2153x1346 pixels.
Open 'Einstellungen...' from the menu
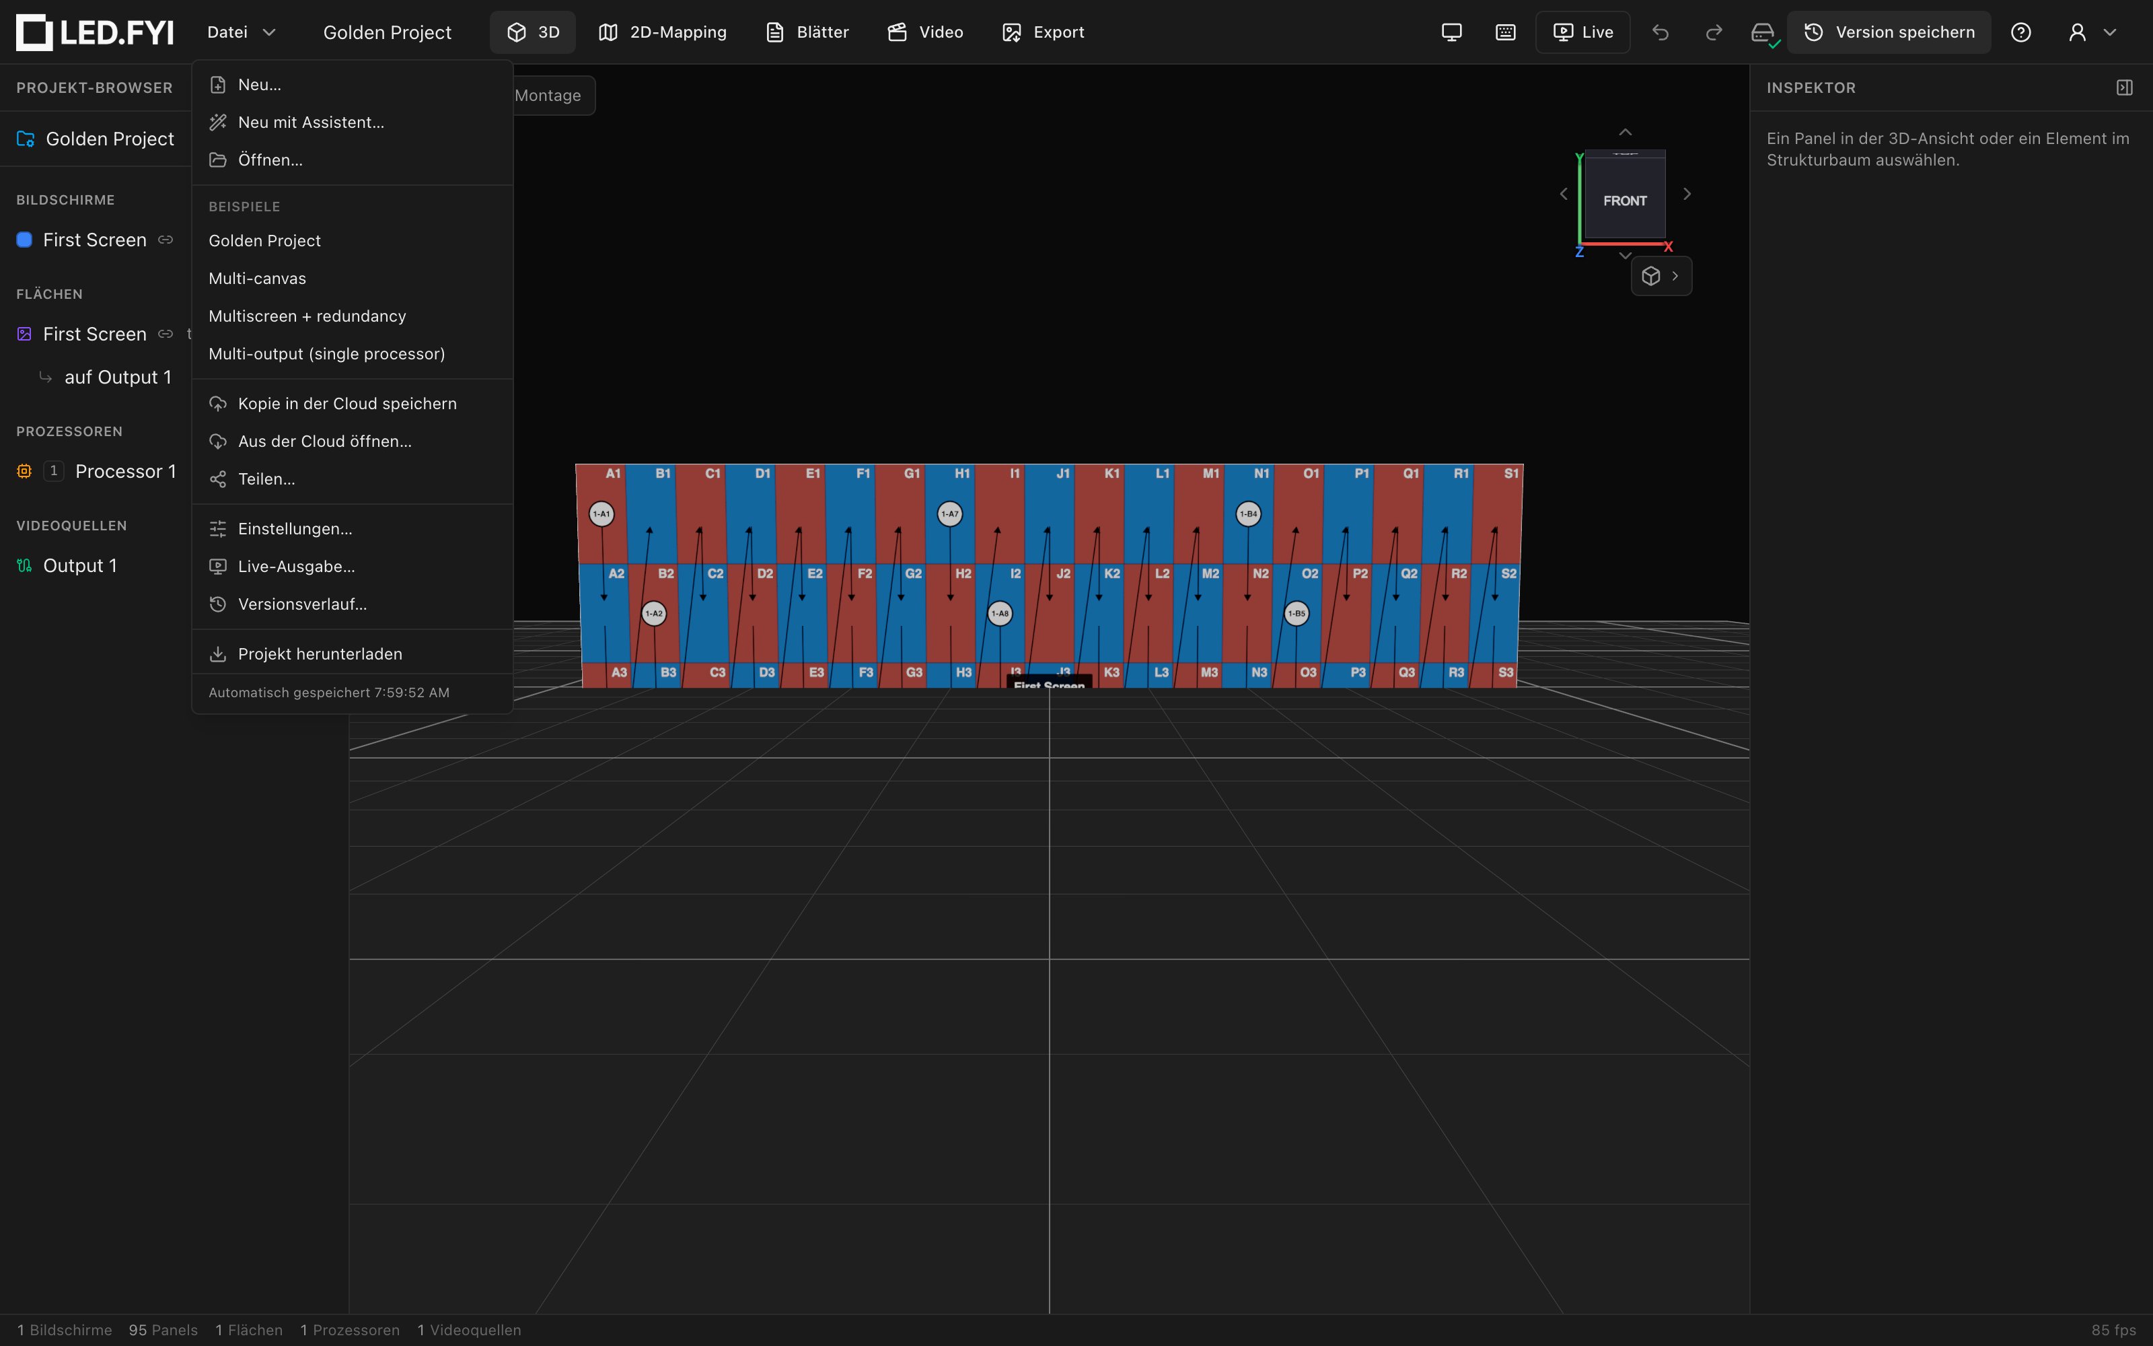point(353,529)
